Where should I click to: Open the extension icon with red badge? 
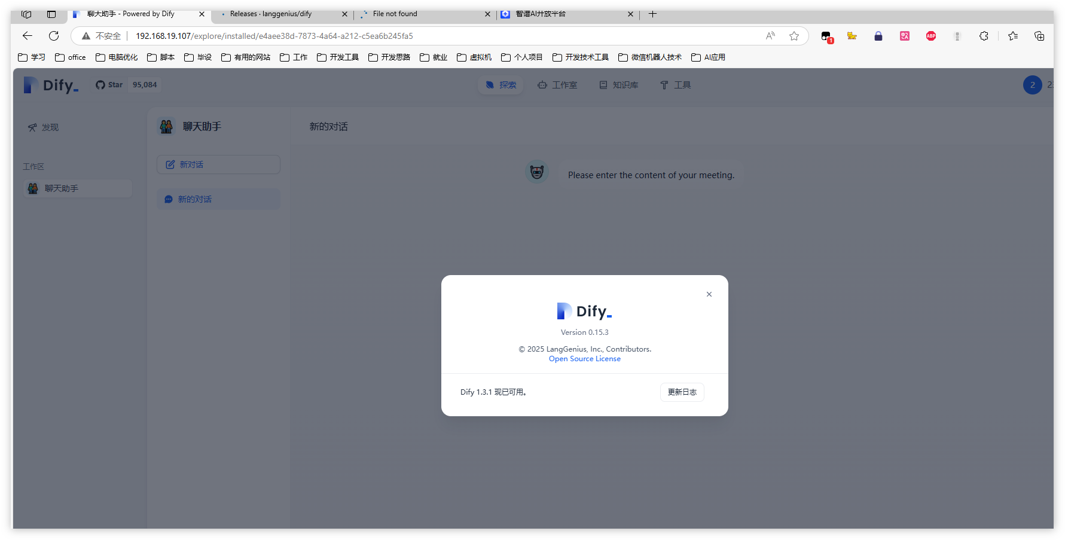click(x=826, y=36)
